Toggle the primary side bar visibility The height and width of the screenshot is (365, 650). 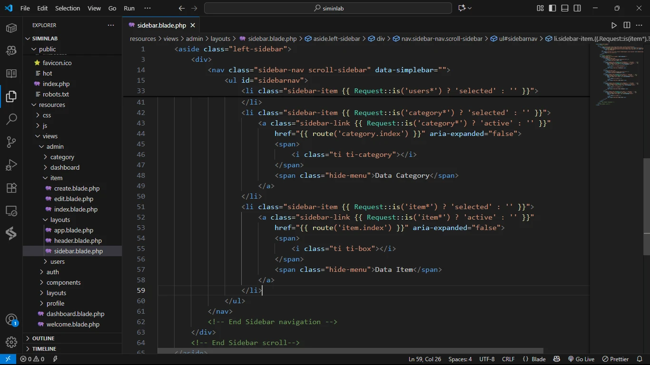click(x=552, y=8)
